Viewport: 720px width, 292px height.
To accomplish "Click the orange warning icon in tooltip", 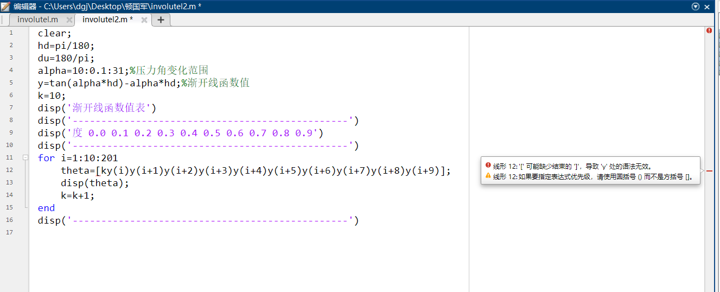I will [488, 176].
